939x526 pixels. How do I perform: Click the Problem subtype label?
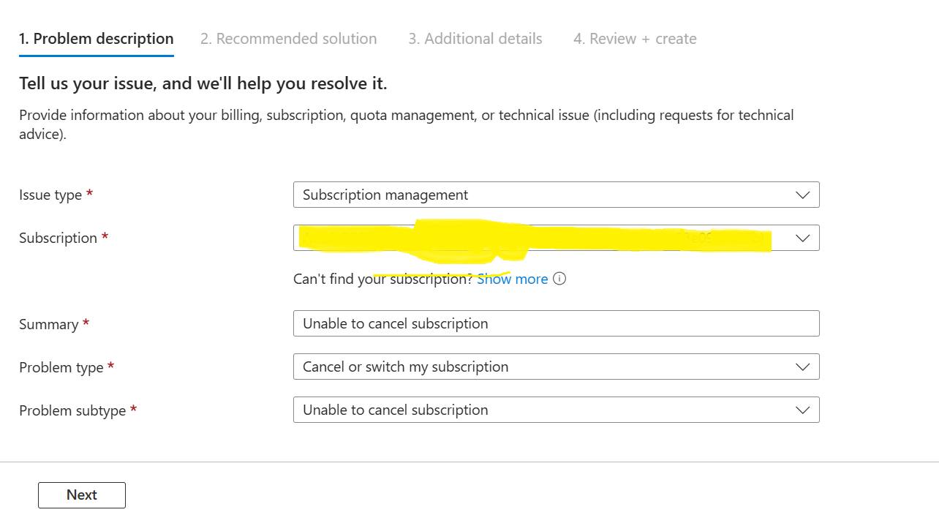78,410
